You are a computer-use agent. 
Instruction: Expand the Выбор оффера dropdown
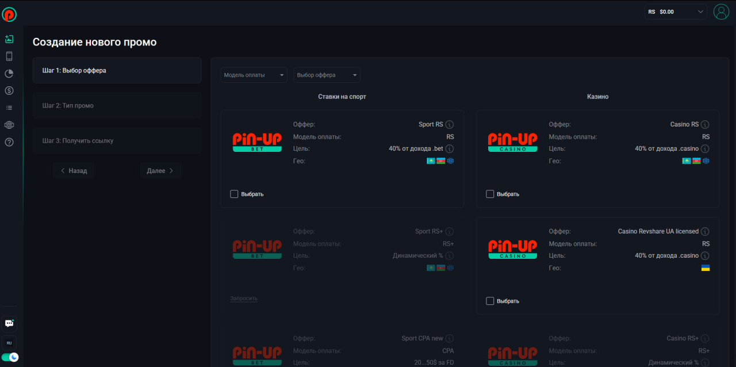pyautogui.click(x=327, y=75)
